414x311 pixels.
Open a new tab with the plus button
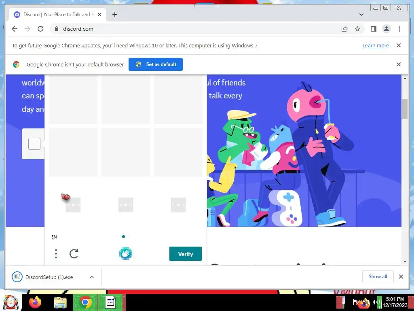coord(114,15)
